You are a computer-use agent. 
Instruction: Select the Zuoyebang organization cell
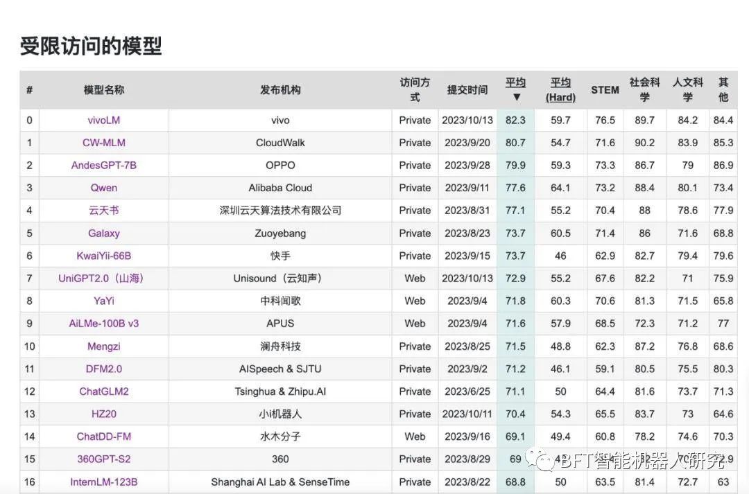tap(280, 233)
